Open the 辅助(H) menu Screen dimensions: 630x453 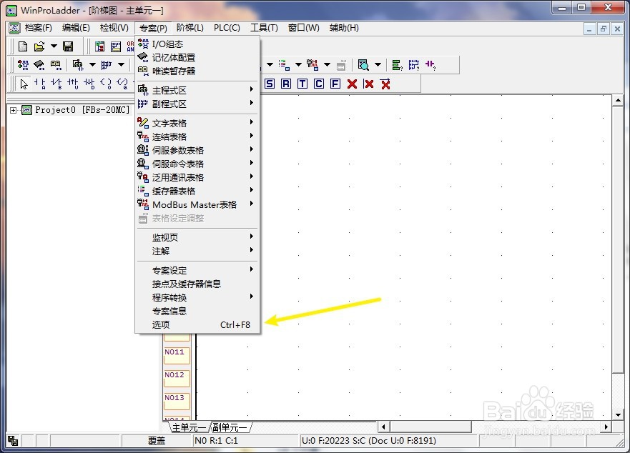(x=344, y=28)
